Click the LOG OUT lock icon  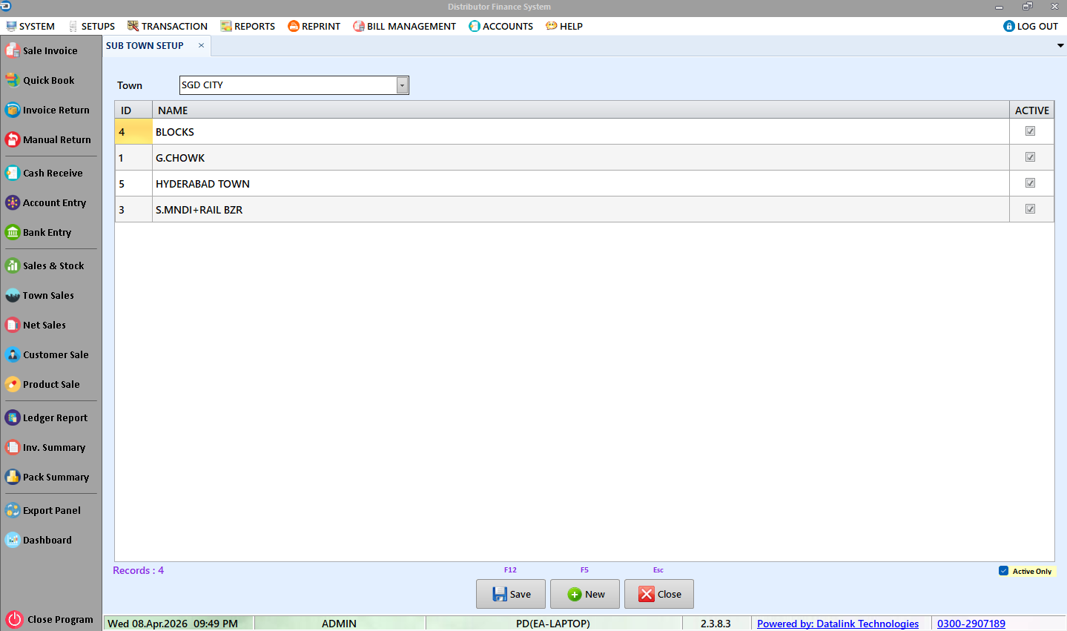point(1008,26)
